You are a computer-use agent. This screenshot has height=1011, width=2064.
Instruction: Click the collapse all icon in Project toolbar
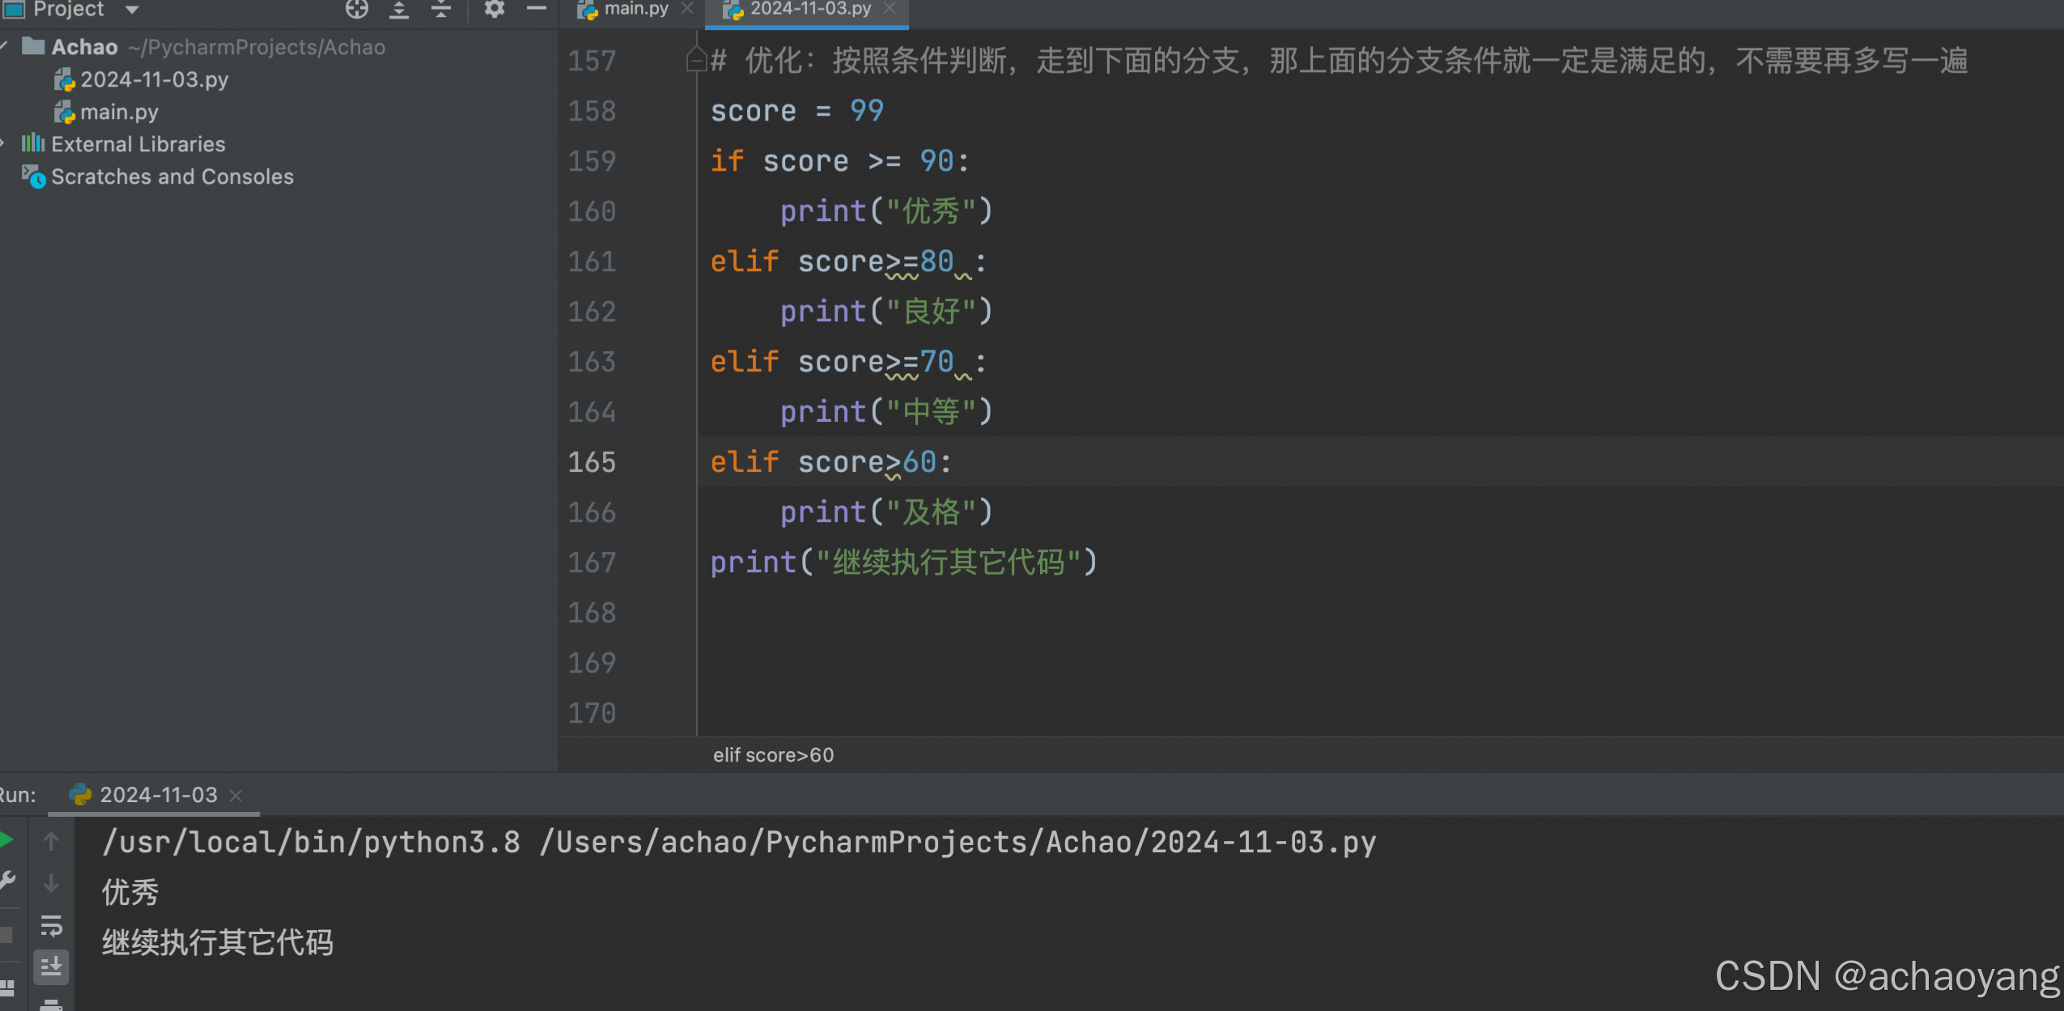pos(441,9)
